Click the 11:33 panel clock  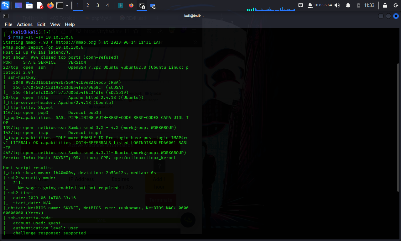369,5
